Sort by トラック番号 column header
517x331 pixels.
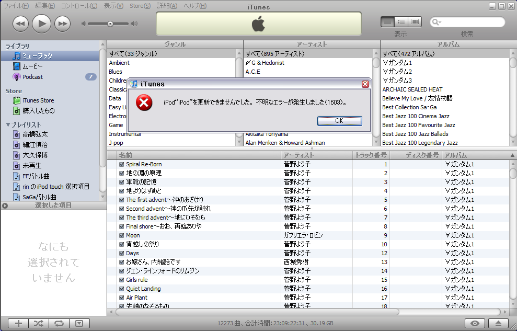(x=371, y=155)
